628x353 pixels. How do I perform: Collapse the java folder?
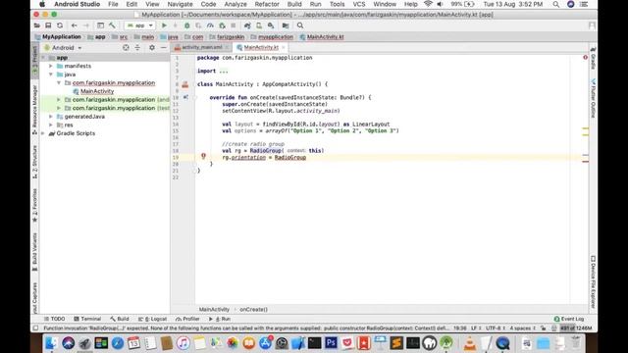[x=51, y=75]
